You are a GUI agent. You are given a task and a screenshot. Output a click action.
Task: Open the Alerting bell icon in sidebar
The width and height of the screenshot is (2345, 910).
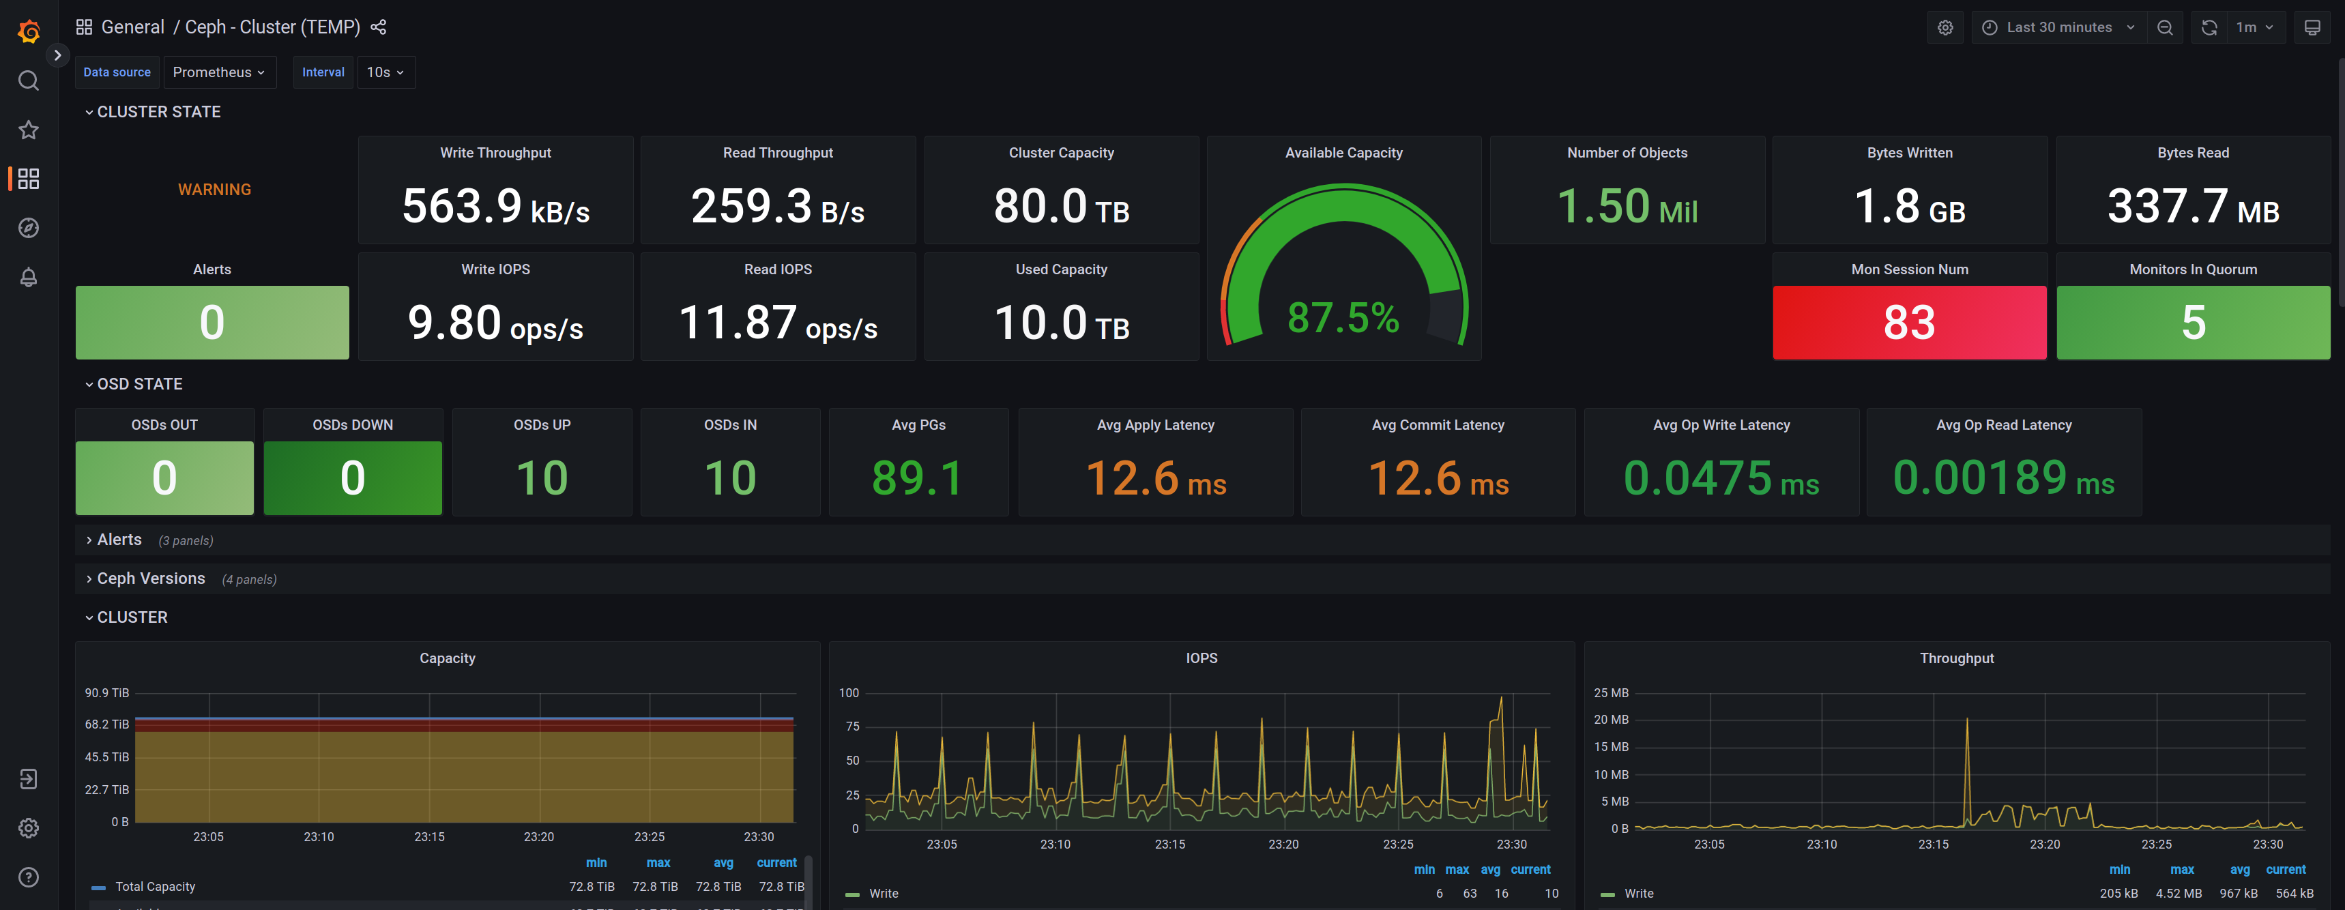click(28, 278)
